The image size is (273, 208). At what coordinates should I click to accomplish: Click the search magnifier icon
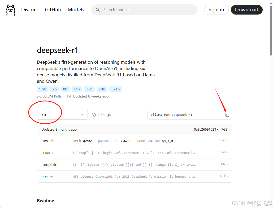click(98, 10)
